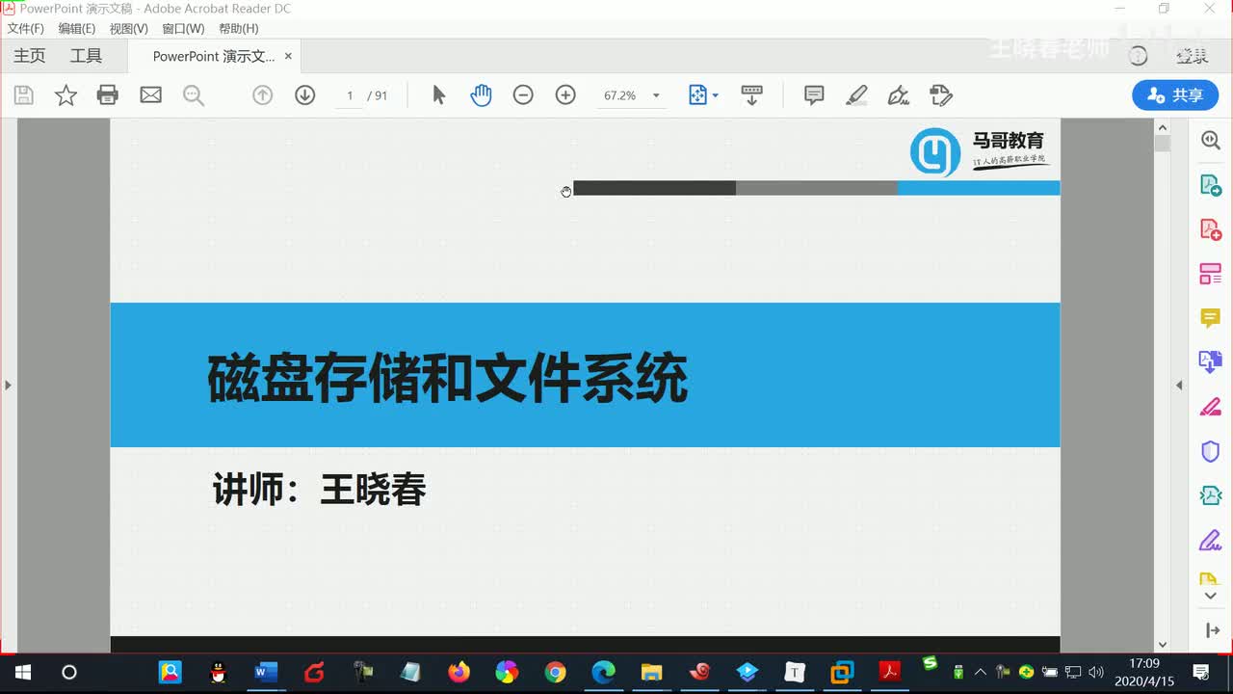Print the document with the printer icon

click(108, 95)
